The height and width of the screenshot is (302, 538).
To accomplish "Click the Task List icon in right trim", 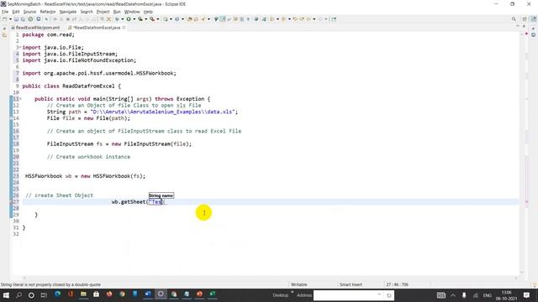I will pyautogui.click(x=533, y=35).
